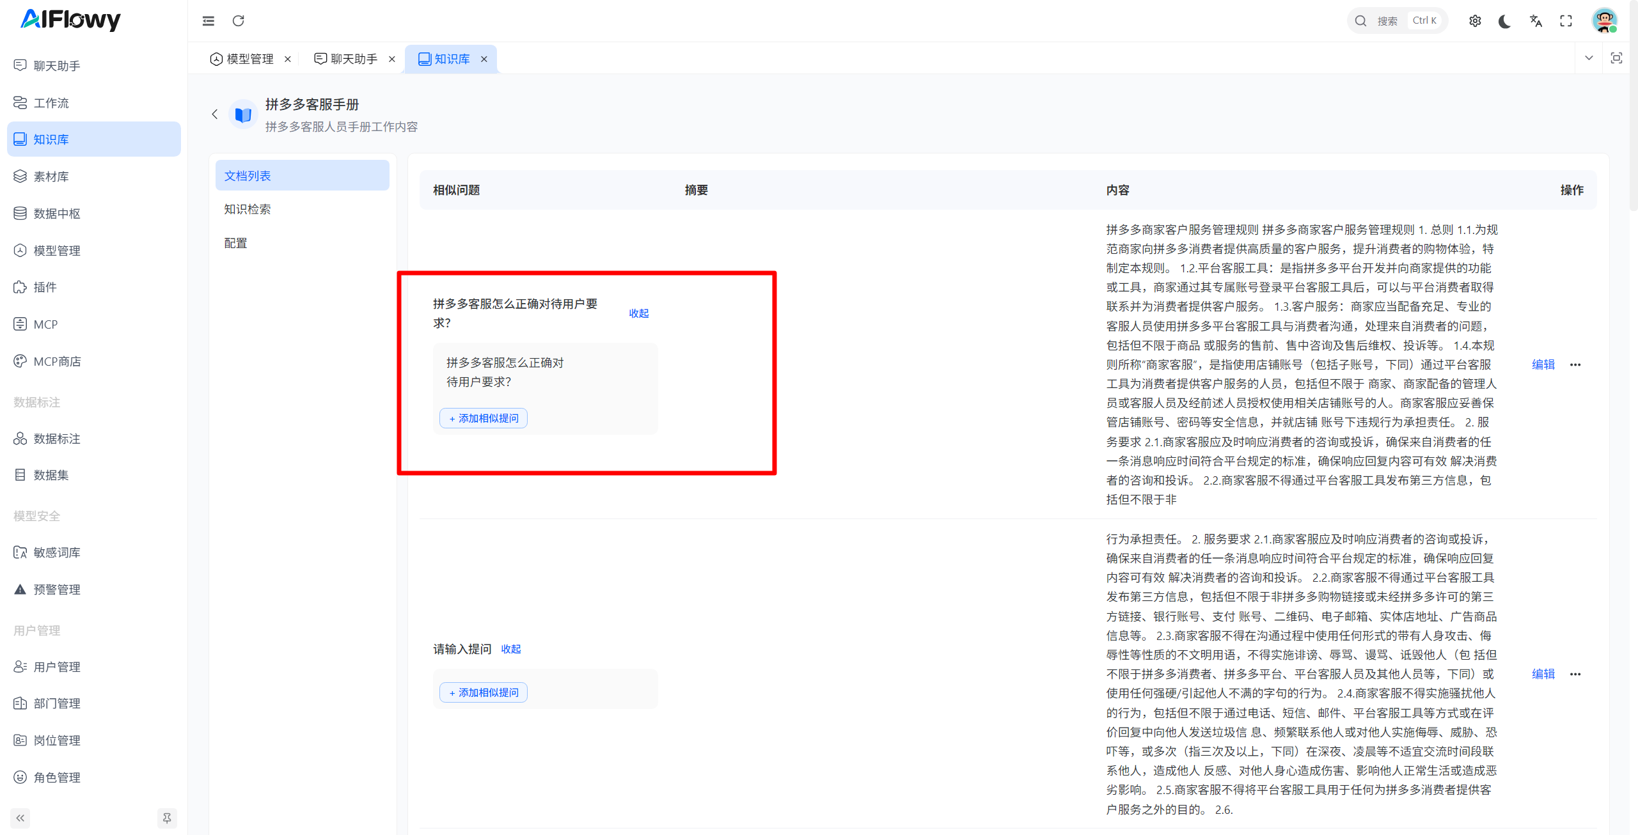
Task: Pin the sidebar using pin icon
Action: pyautogui.click(x=167, y=818)
